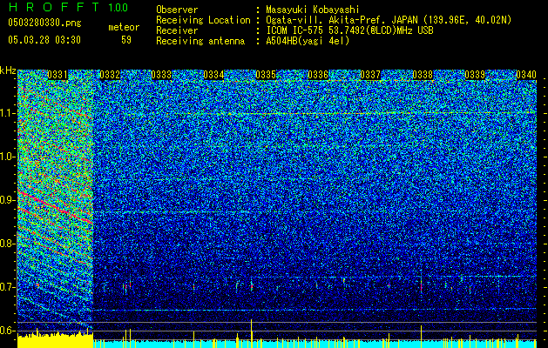Click the Receiving antenna label
The image size is (548, 348).
[x=200, y=41]
